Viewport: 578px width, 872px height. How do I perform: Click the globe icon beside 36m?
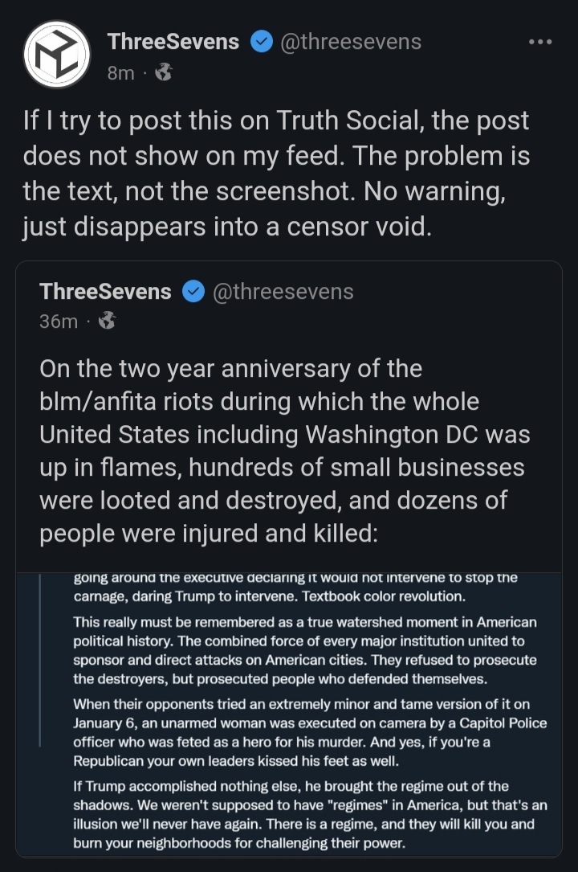pyautogui.click(x=107, y=321)
